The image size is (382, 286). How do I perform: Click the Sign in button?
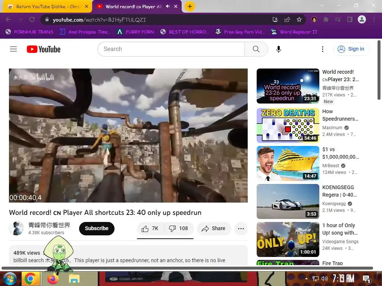pyautogui.click(x=351, y=49)
